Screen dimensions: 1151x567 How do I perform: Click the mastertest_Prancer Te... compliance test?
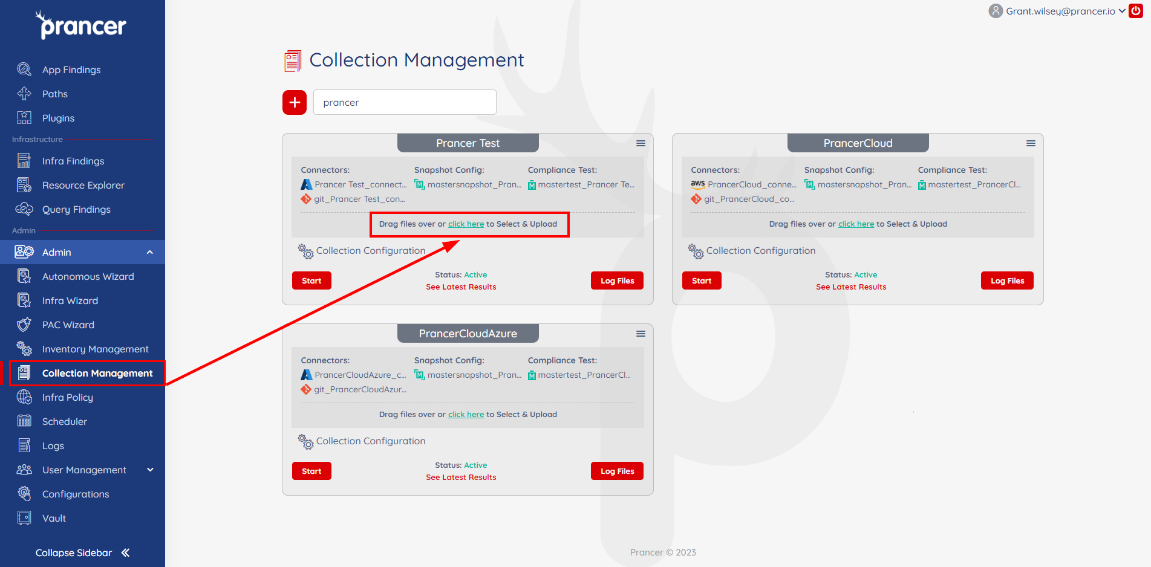pyautogui.click(x=581, y=184)
